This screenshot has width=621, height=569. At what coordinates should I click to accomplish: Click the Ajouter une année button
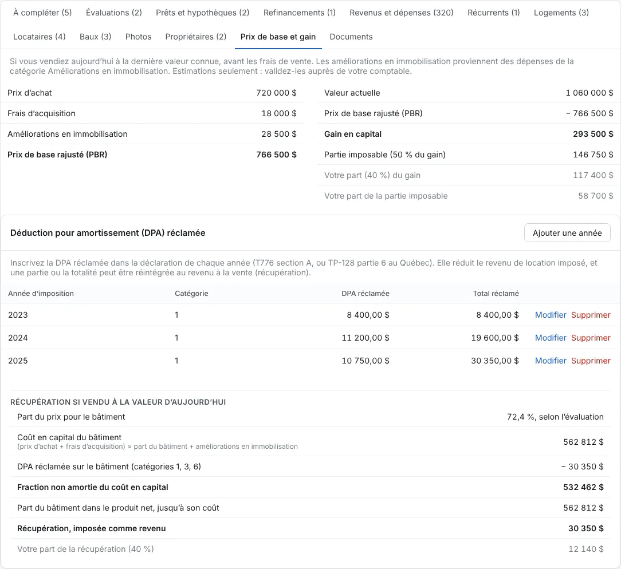click(567, 233)
